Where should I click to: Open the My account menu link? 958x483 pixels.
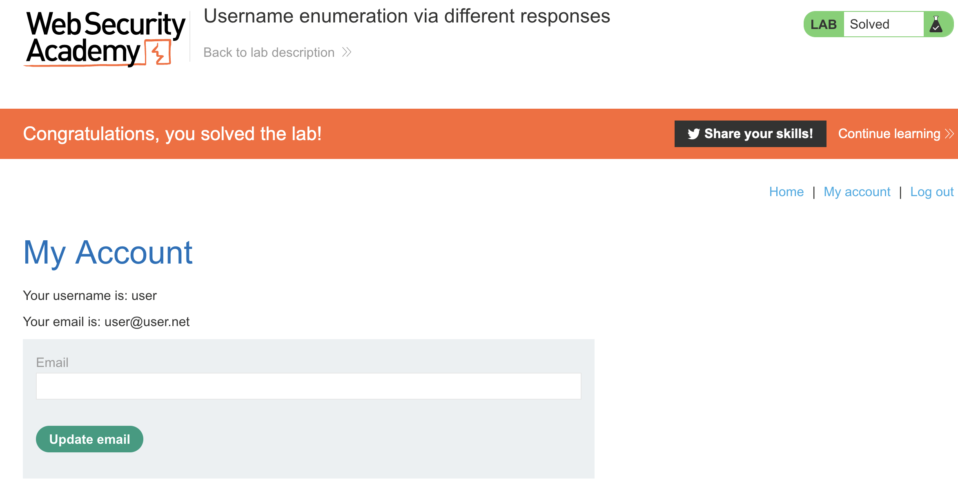tap(857, 192)
